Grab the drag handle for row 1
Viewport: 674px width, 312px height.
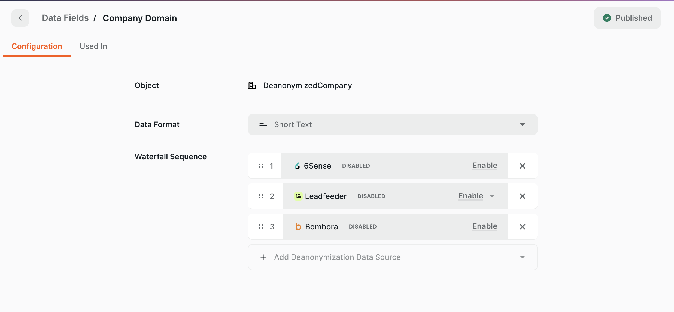[261, 166]
